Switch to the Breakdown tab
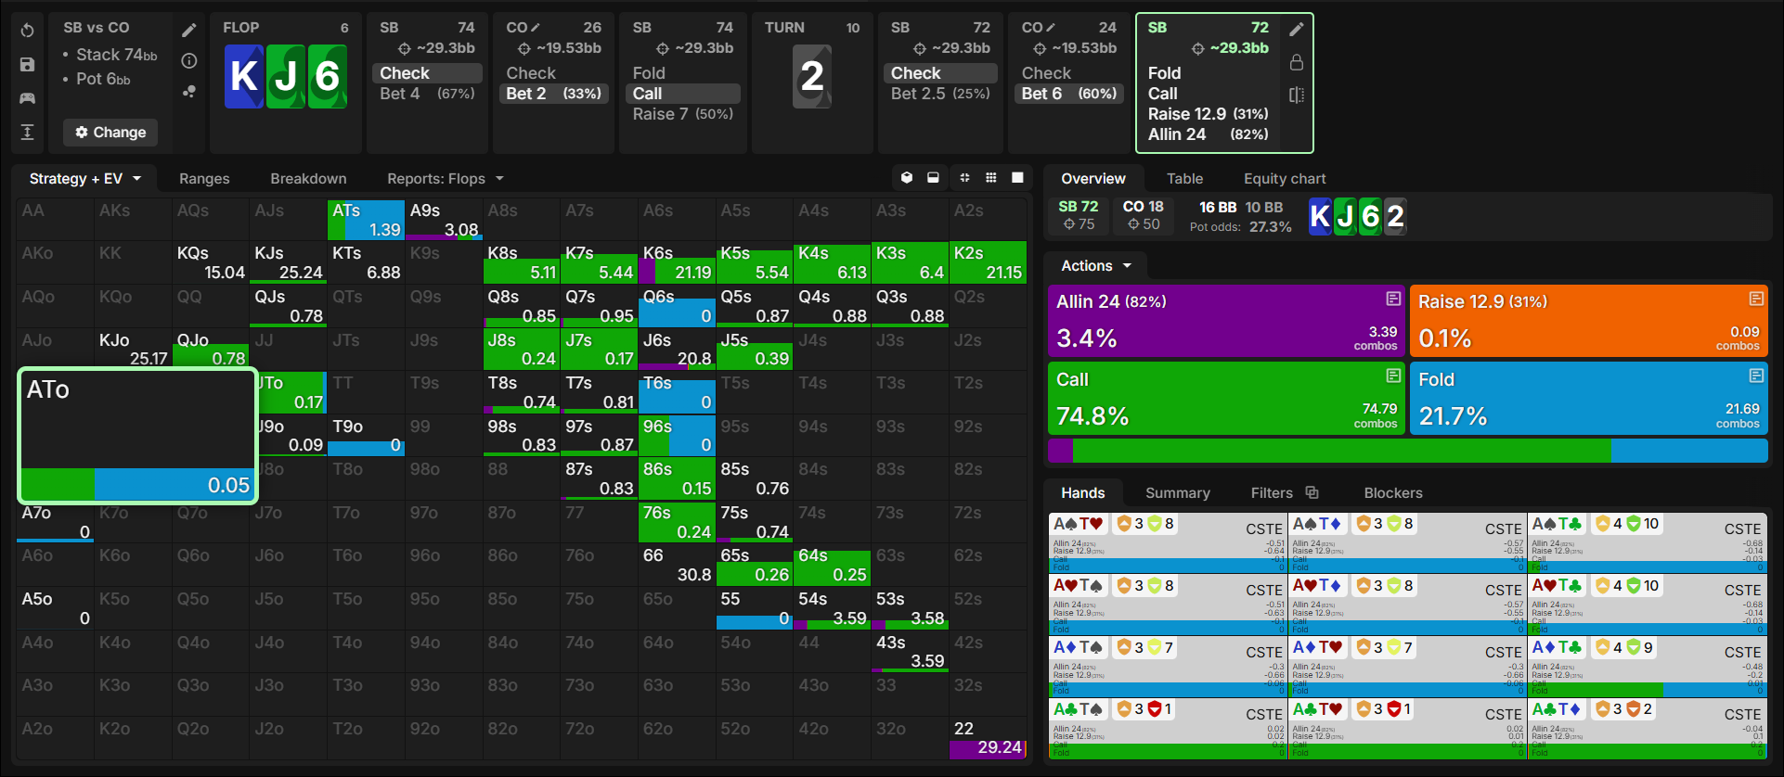 (x=308, y=179)
